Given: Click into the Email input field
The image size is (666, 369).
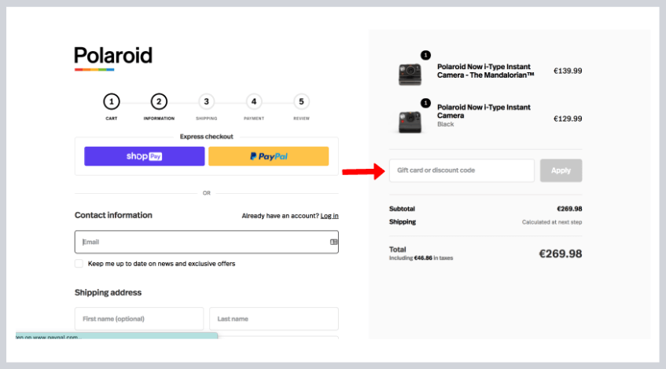Looking at the screenshot, I should (x=201, y=242).
